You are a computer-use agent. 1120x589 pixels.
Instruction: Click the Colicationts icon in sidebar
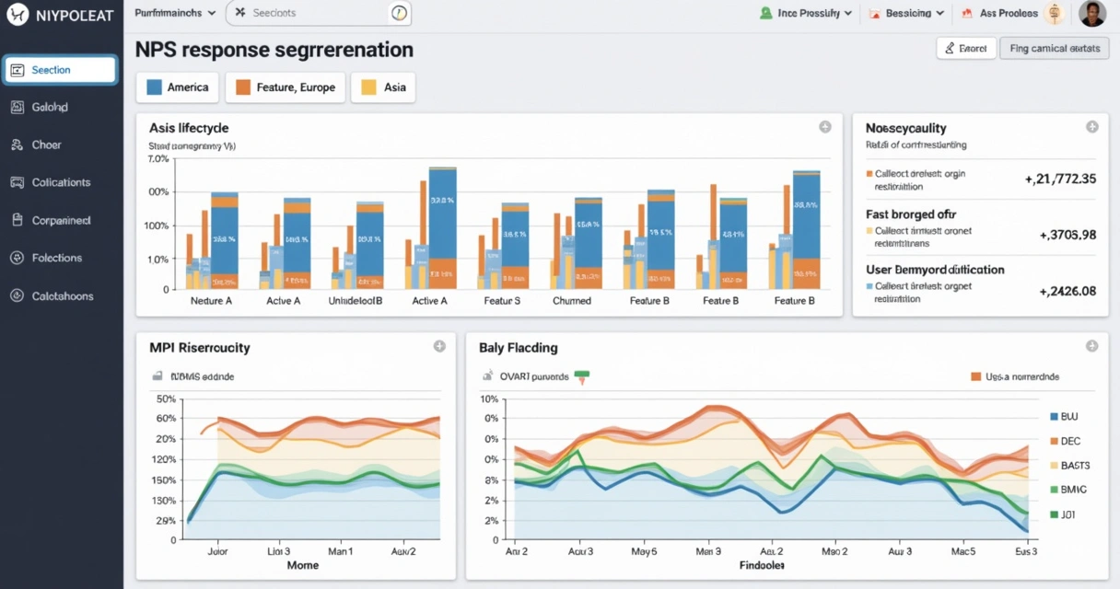(17, 182)
